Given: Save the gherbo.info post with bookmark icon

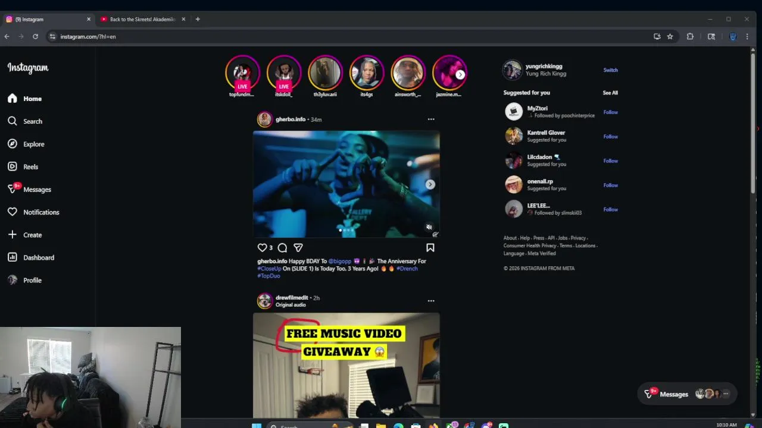Looking at the screenshot, I should [x=430, y=247].
